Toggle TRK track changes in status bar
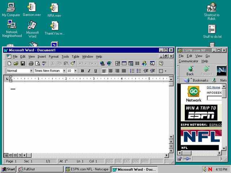 [x=118, y=161]
